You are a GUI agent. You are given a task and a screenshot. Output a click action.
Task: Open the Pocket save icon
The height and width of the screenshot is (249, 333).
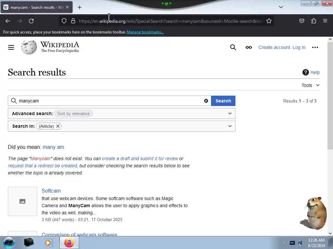click(x=301, y=21)
